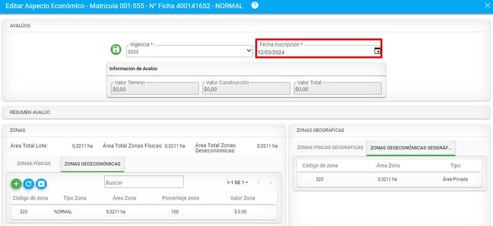Image resolution: width=493 pixels, height=226 pixels.
Task: Open the help question mark icon in title bar
Action: tap(255, 6)
